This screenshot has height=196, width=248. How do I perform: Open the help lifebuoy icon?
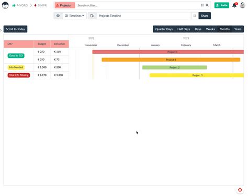[240, 190]
